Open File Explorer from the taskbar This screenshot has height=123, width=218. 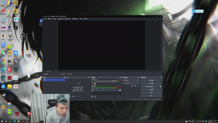click(x=19, y=121)
